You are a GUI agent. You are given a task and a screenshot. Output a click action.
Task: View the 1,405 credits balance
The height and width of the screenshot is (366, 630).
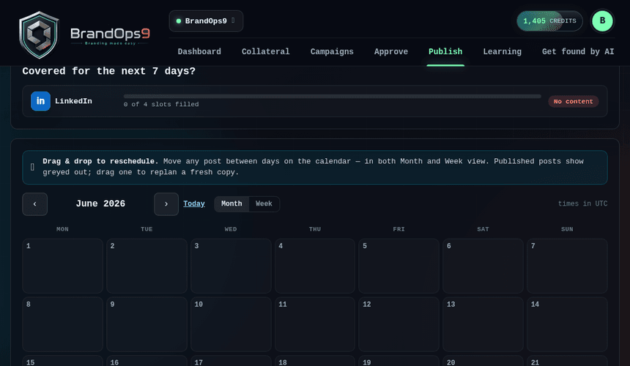(549, 21)
